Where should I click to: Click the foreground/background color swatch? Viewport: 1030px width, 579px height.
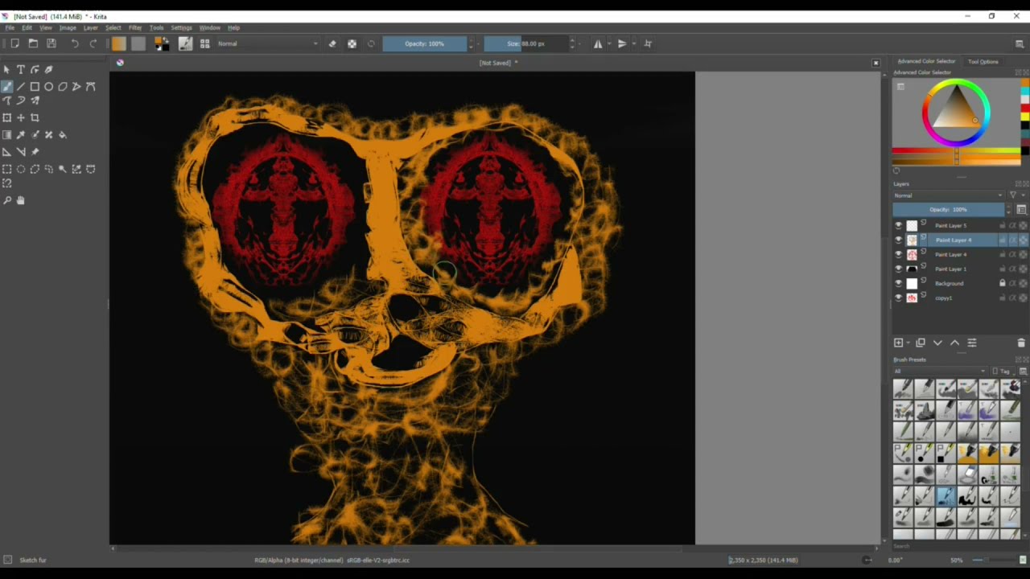click(162, 43)
